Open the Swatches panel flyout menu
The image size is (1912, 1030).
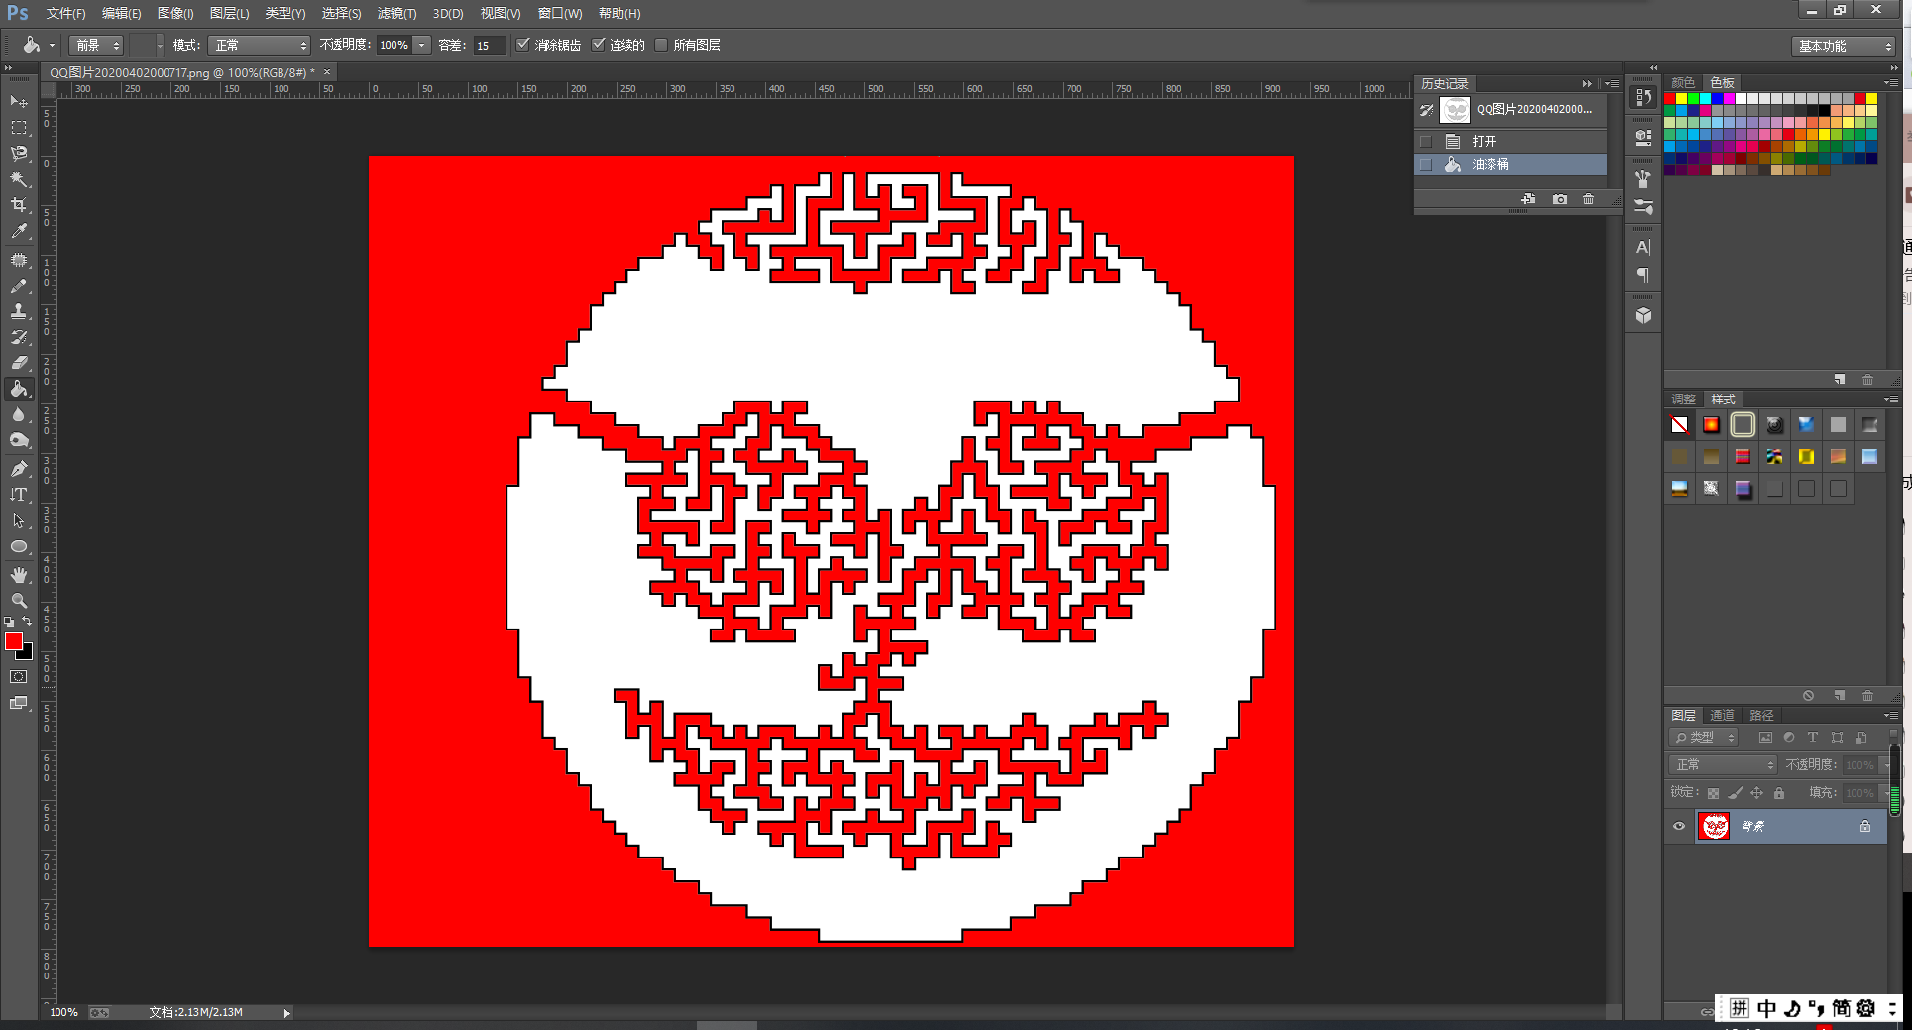1891,83
